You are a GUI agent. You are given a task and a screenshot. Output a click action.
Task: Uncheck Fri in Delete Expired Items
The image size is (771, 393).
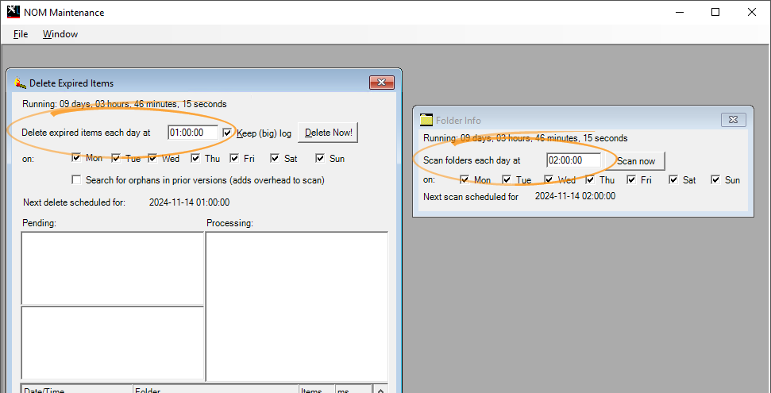pyautogui.click(x=234, y=158)
